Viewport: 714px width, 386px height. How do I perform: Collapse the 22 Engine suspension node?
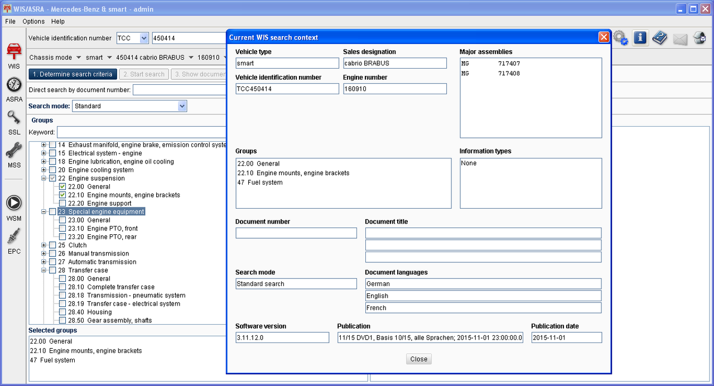coord(44,178)
